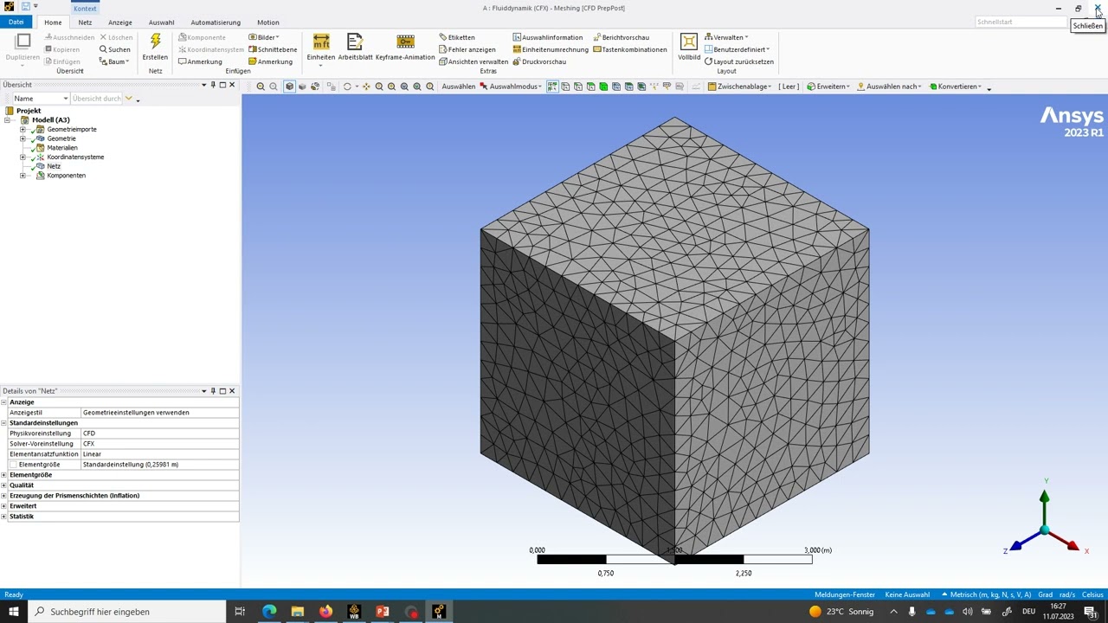The width and height of the screenshot is (1108, 623).
Task: Open the Etiketten labels tool
Action: click(x=457, y=37)
